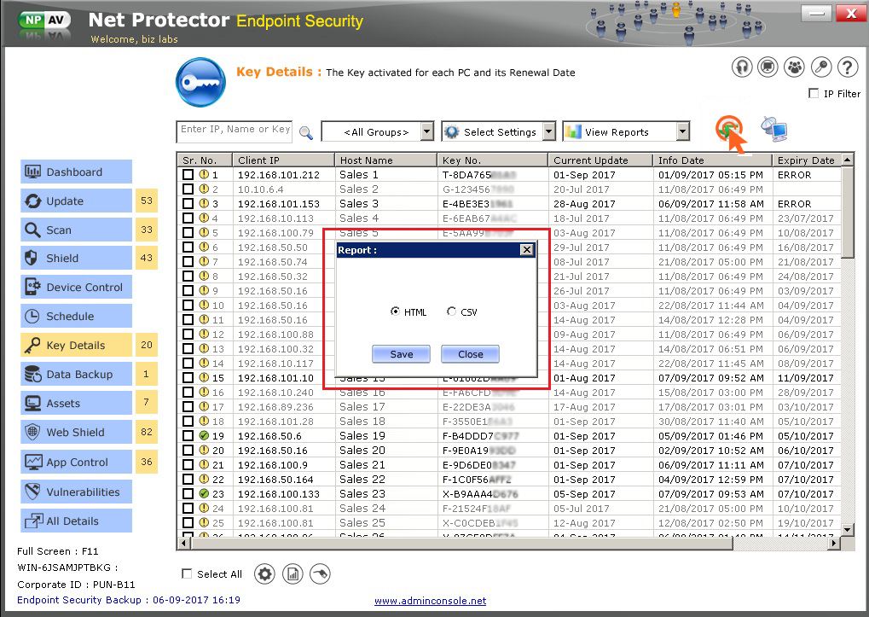Image resolution: width=869 pixels, height=617 pixels.
Task: Sort by the Expiry Date column header
Action: (807, 160)
